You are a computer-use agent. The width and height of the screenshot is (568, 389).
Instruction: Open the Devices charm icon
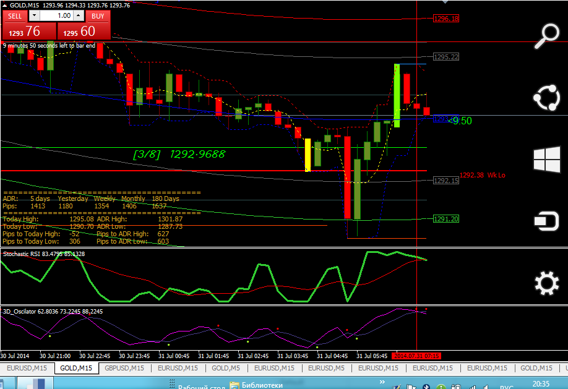546,221
